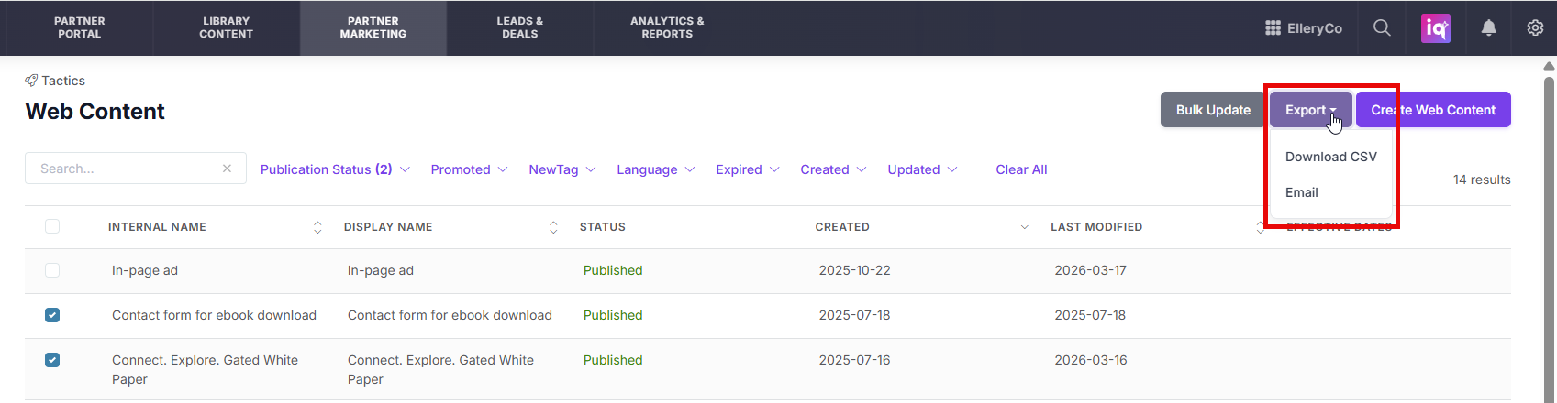Viewport: 1557px width, 403px height.
Task: Uncheck Contact form for ebook download row
Action: pyautogui.click(x=52, y=315)
